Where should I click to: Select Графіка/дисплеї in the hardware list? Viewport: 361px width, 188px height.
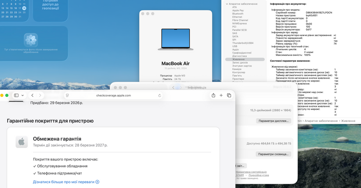click(x=242, y=53)
